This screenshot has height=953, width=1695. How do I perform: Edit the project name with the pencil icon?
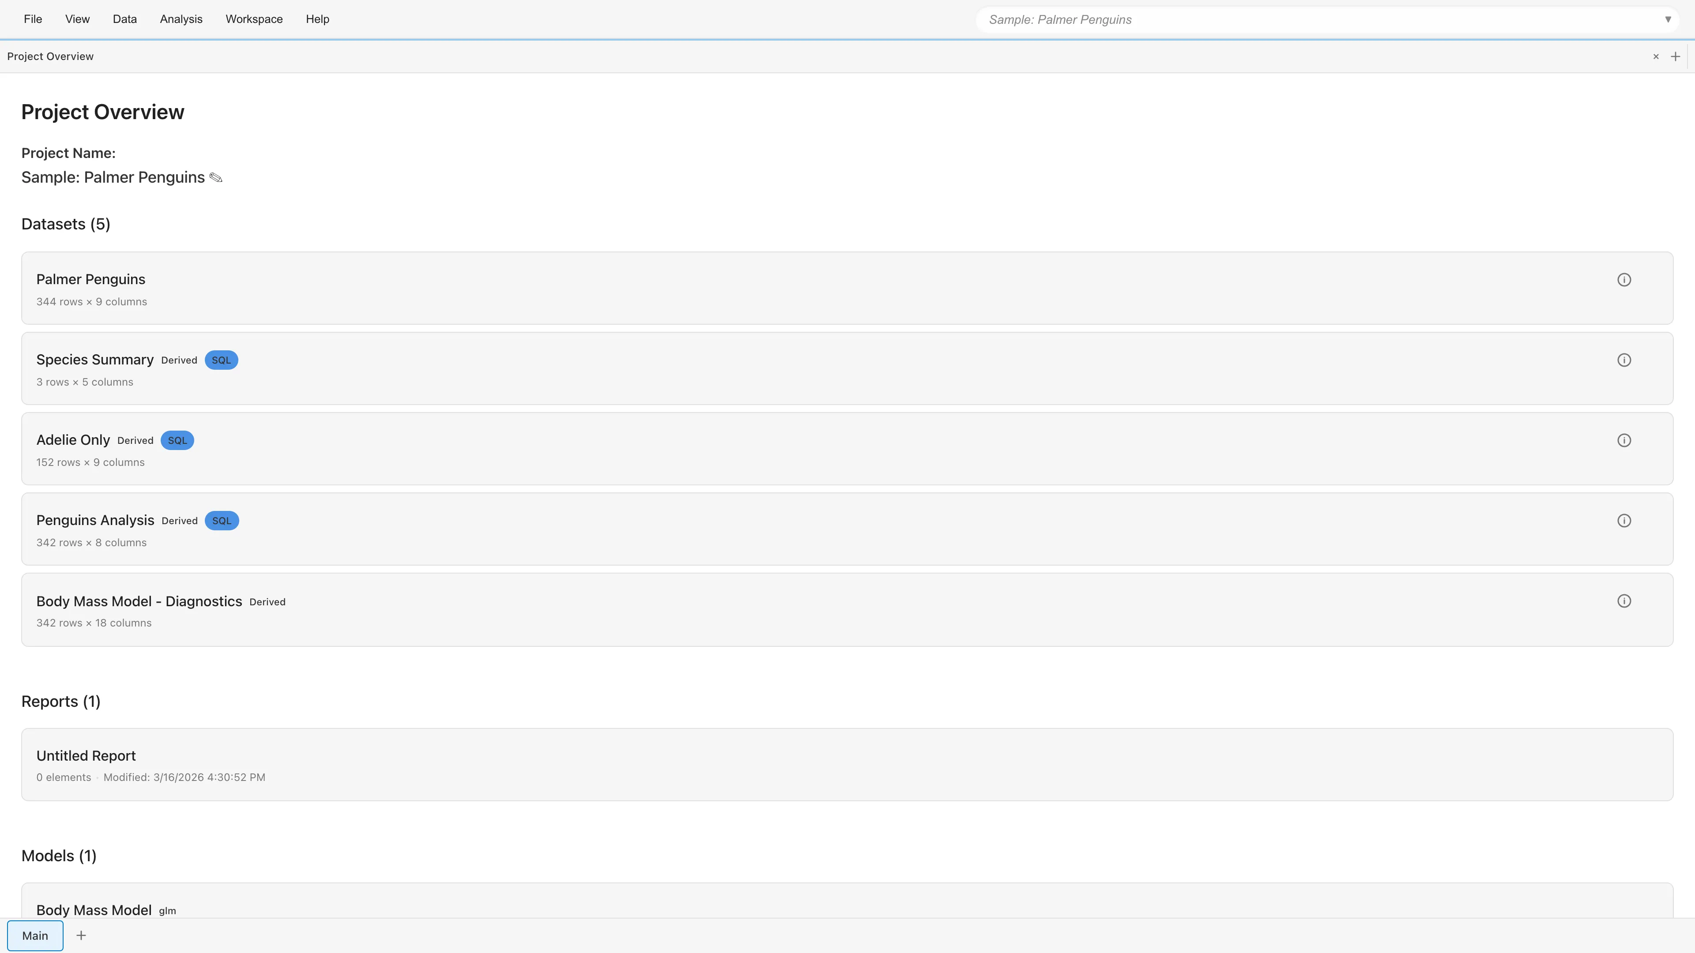click(x=216, y=177)
